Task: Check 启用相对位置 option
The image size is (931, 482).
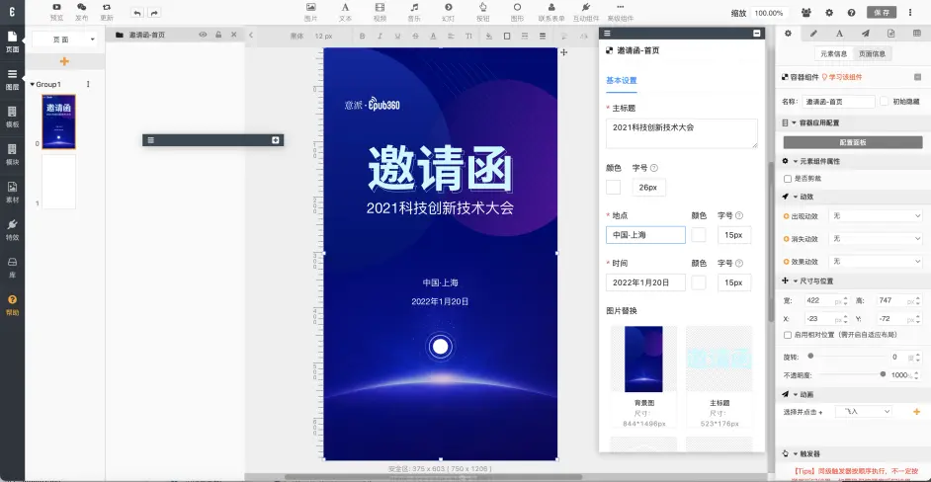Action: (x=788, y=336)
